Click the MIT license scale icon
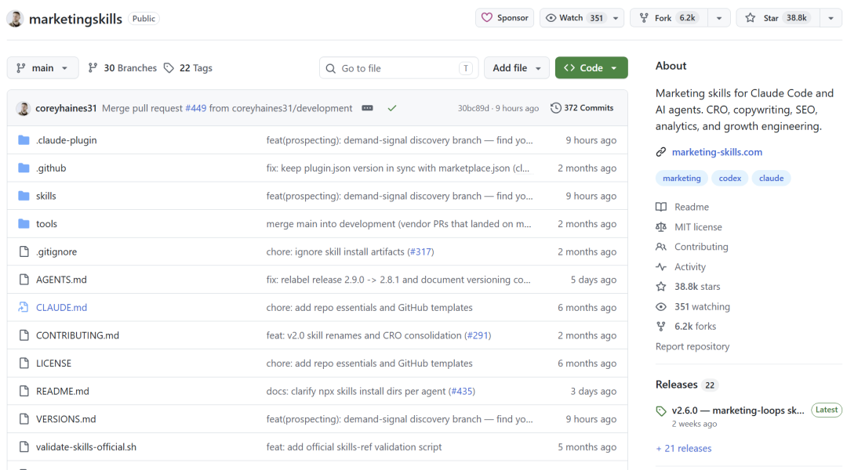Viewport: 847px width, 470px height. point(661,227)
